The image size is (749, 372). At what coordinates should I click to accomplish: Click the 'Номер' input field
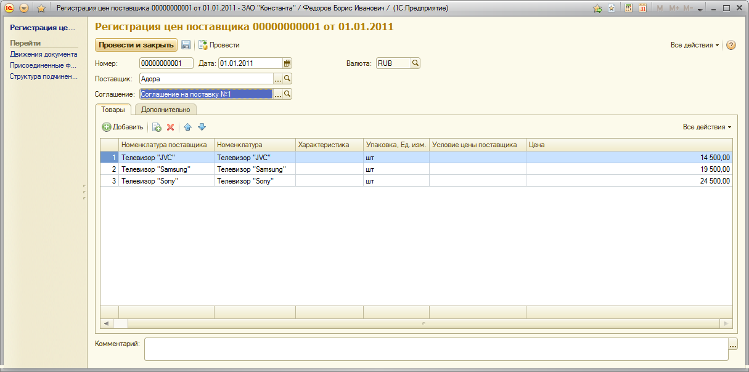166,63
